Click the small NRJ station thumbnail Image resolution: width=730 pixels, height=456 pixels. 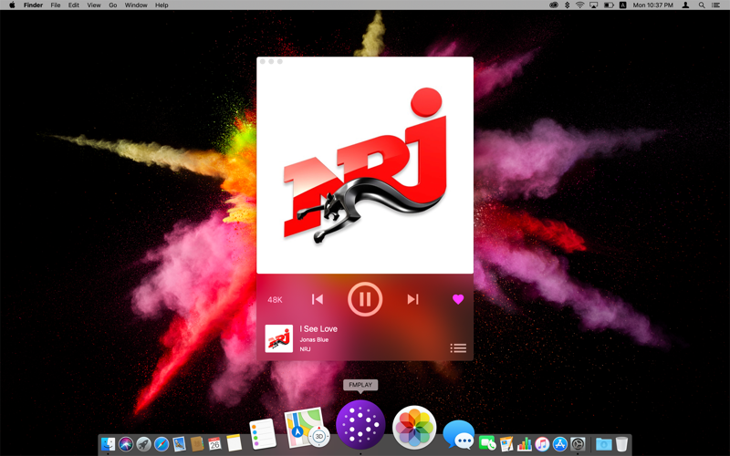tap(279, 338)
